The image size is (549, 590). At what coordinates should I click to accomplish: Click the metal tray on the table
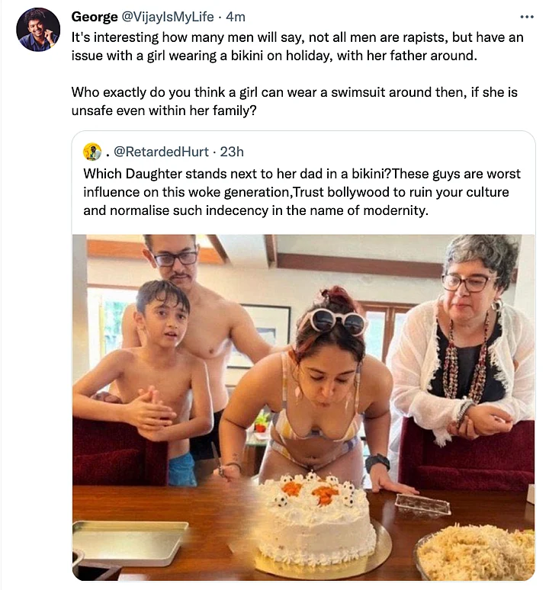(x=130, y=542)
